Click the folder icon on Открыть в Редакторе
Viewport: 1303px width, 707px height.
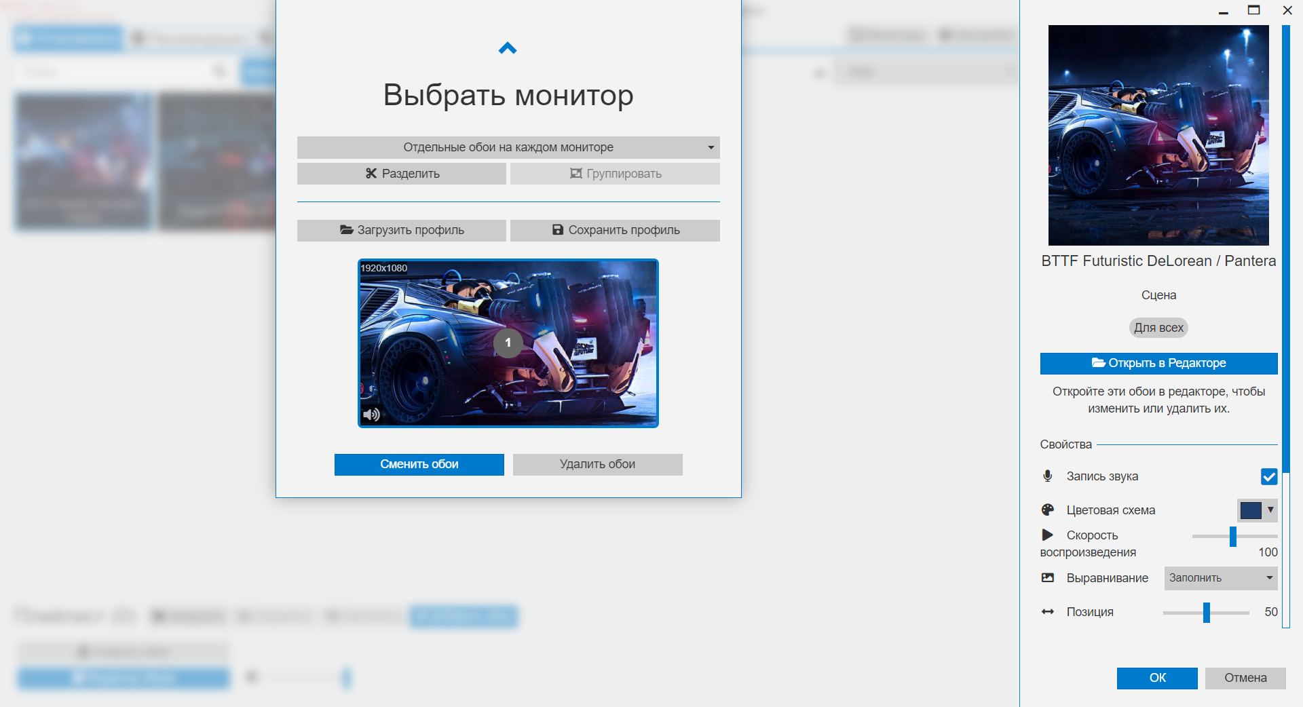click(1098, 363)
